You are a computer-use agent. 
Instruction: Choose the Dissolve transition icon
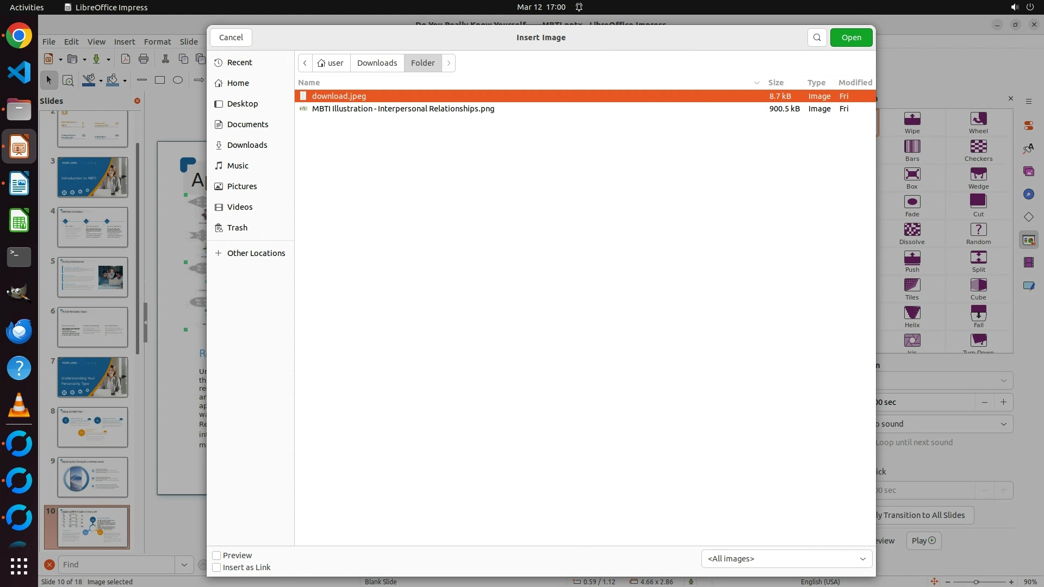click(912, 230)
